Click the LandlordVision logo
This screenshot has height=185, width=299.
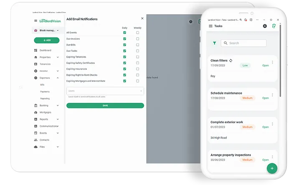[x=50, y=21]
